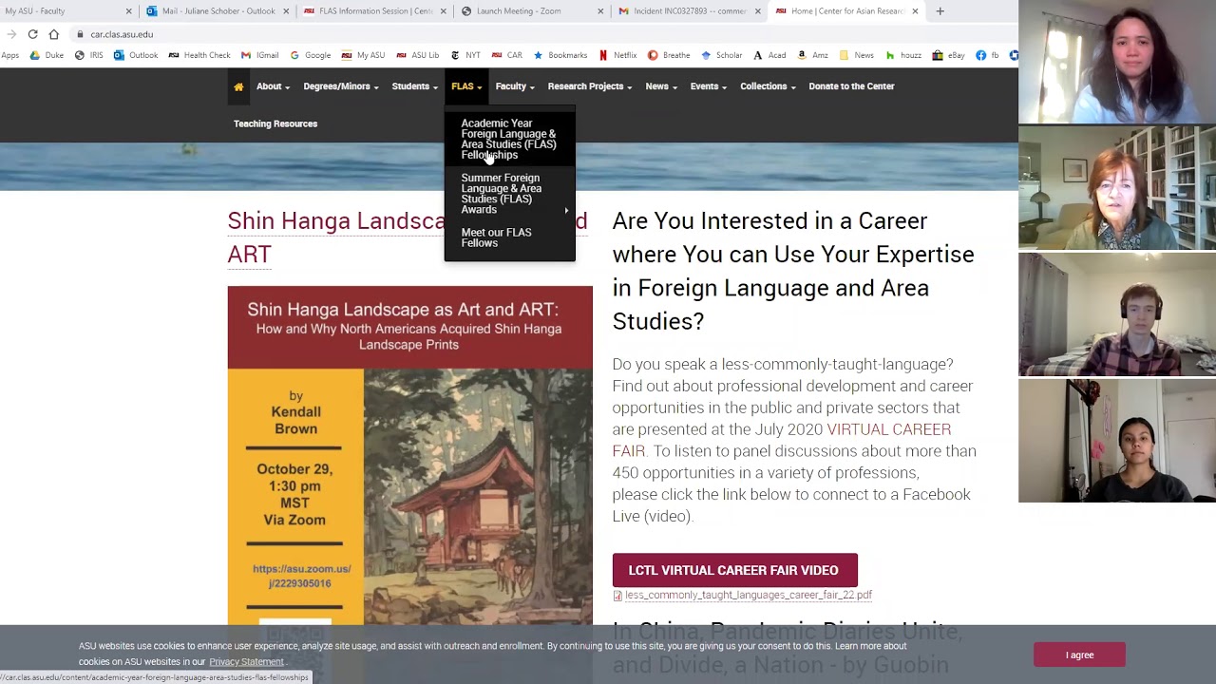Image resolution: width=1216 pixels, height=684 pixels.
Task: Open the IRIS bookmark
Action: pos(88,55)
